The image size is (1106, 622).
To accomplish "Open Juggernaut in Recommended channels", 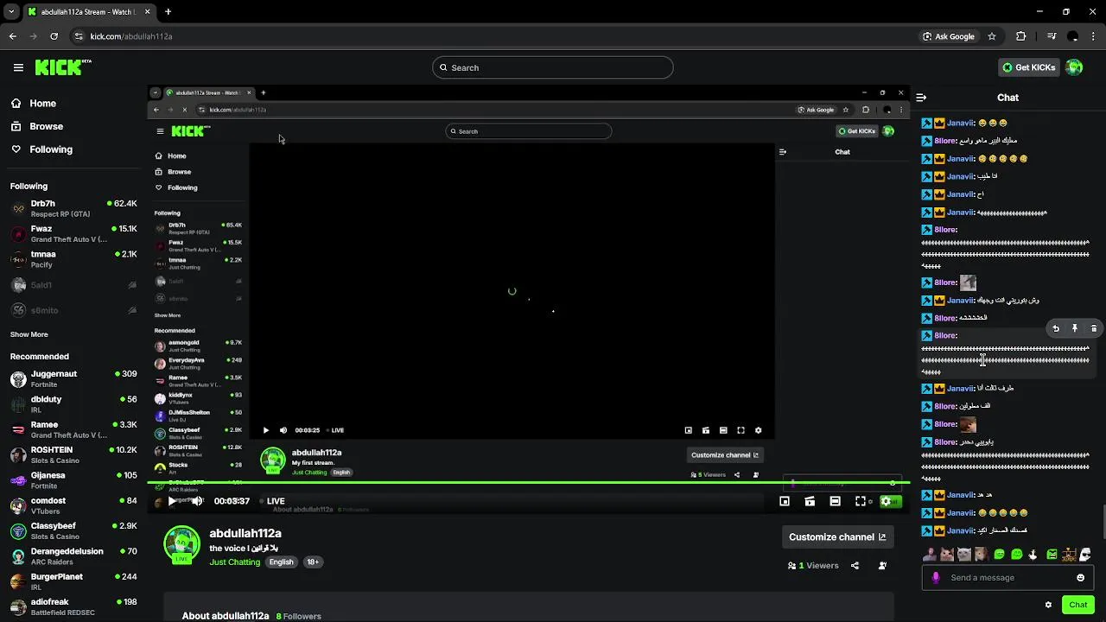I will click(x=73, y=378).
